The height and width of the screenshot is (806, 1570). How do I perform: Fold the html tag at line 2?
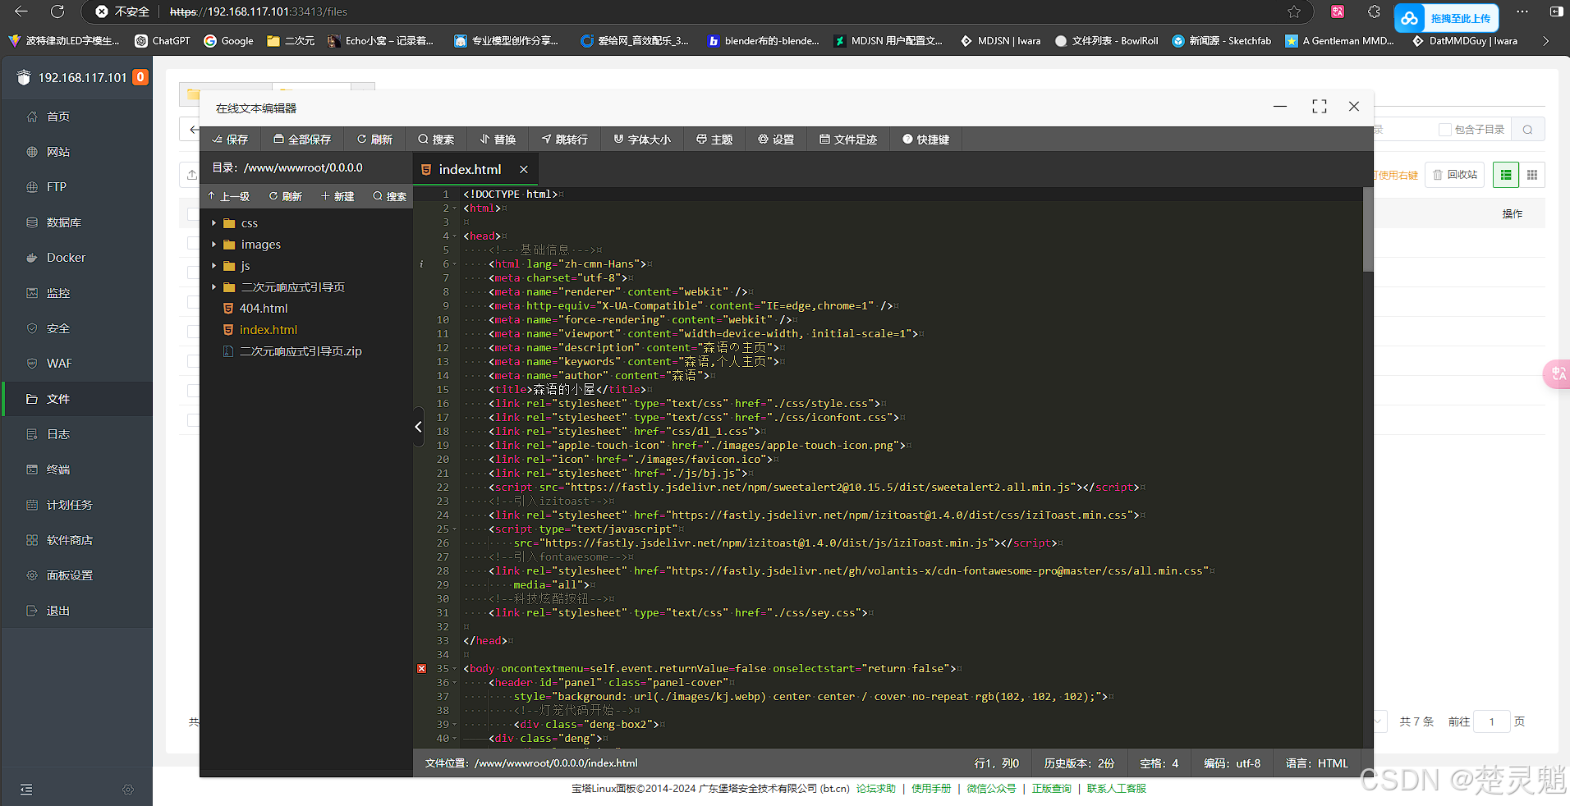coord(455,208)
